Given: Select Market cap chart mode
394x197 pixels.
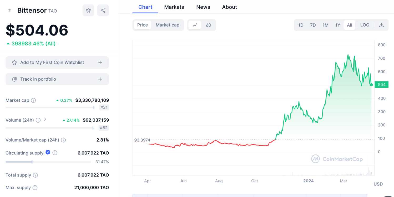Looking at the screenshot, I should point(168,25).
